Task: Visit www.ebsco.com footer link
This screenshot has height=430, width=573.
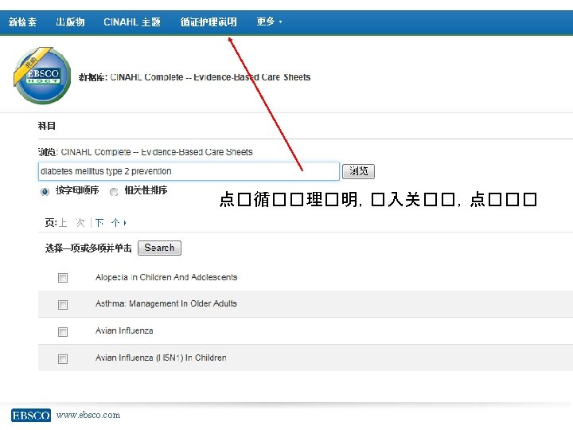Action: pyautogui.click(x=88, y=415)
